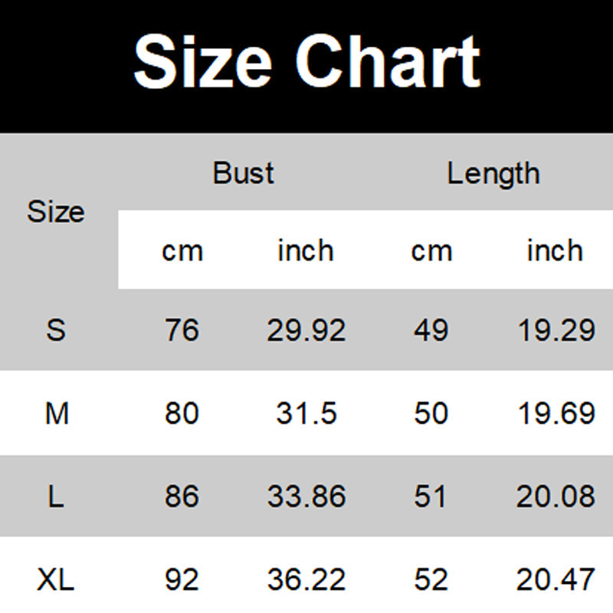Click the 36.22 inch bust cell

coord(306,579)
